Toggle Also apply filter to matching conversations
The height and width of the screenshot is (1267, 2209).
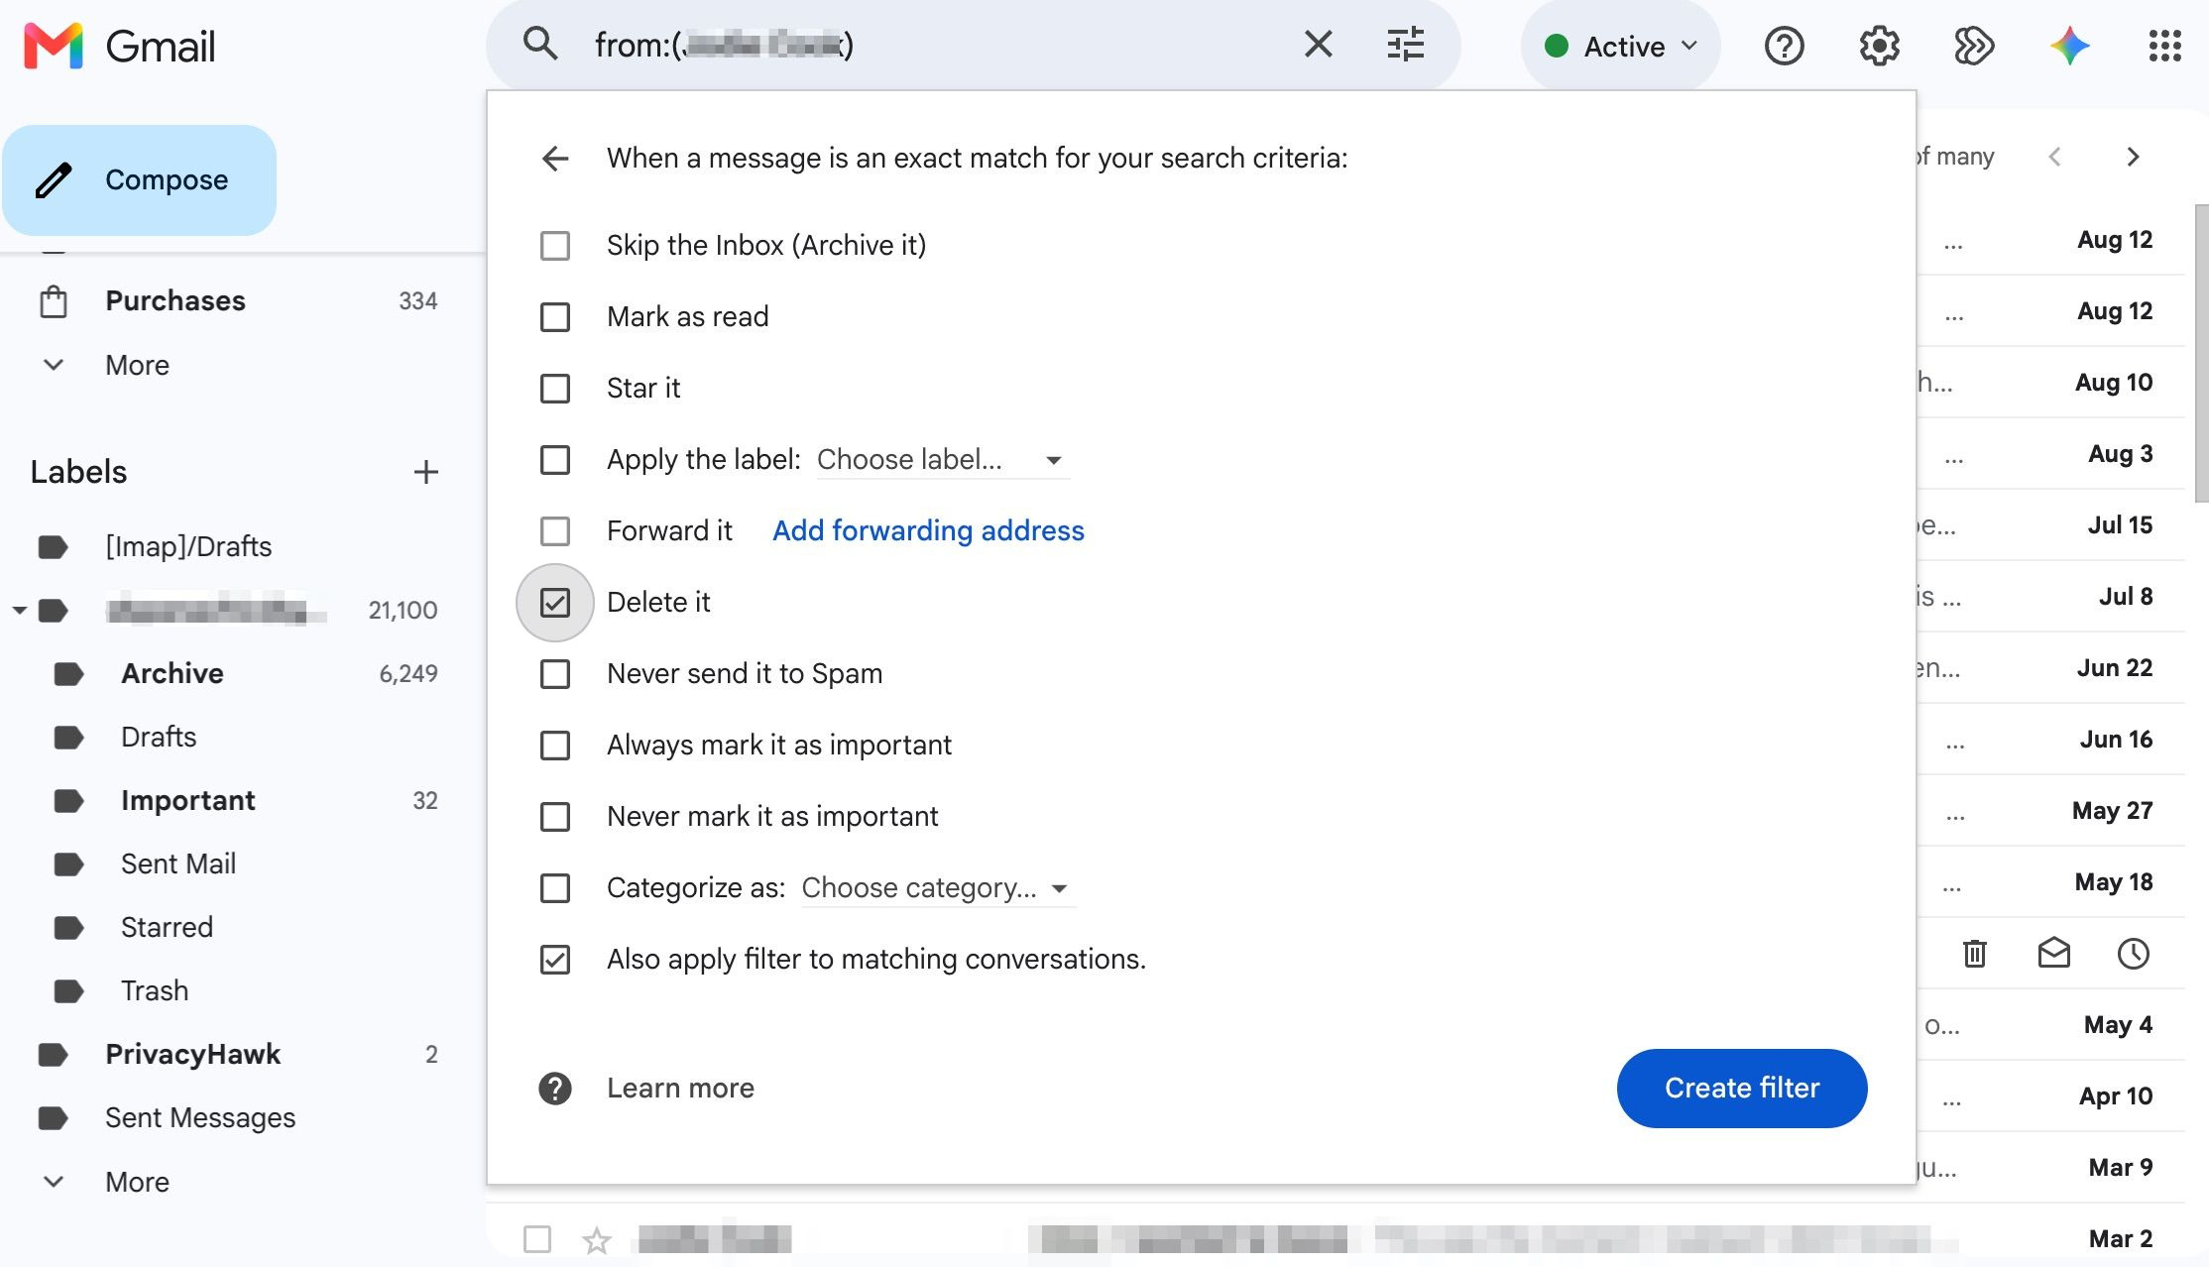(x=555, y=960)
